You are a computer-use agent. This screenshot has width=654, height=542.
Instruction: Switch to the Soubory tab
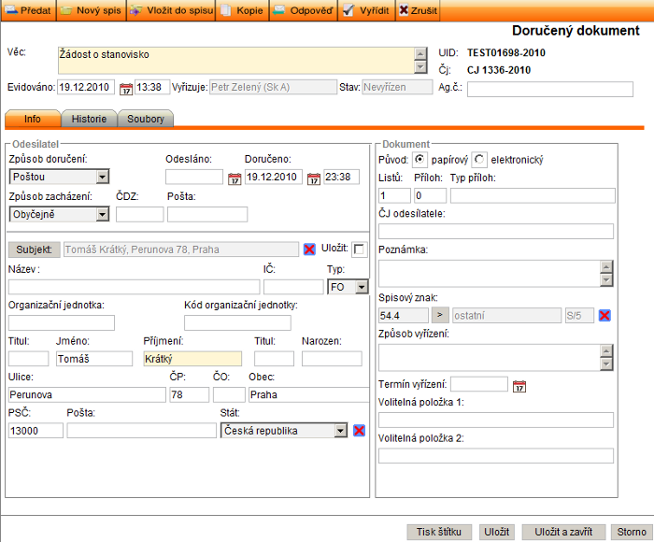[146, 119]
